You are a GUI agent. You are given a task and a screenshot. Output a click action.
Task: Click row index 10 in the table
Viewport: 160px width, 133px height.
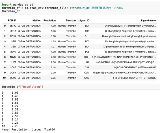[x=4, y=78]
